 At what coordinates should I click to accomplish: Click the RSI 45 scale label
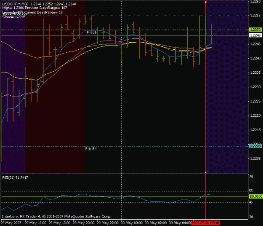(x=251, y=202)
